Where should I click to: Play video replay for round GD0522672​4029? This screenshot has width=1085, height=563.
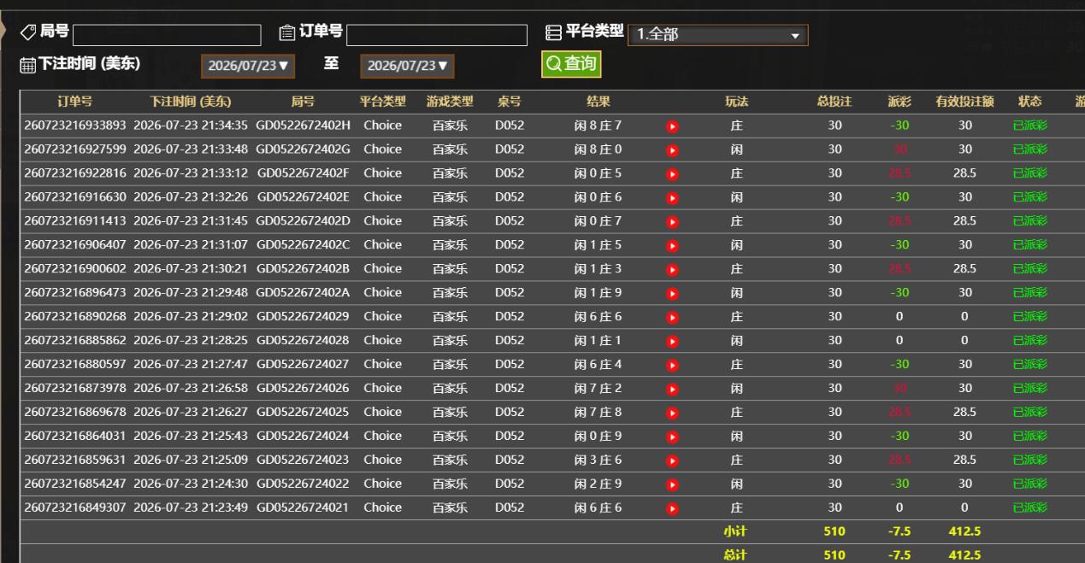(672, 318)
